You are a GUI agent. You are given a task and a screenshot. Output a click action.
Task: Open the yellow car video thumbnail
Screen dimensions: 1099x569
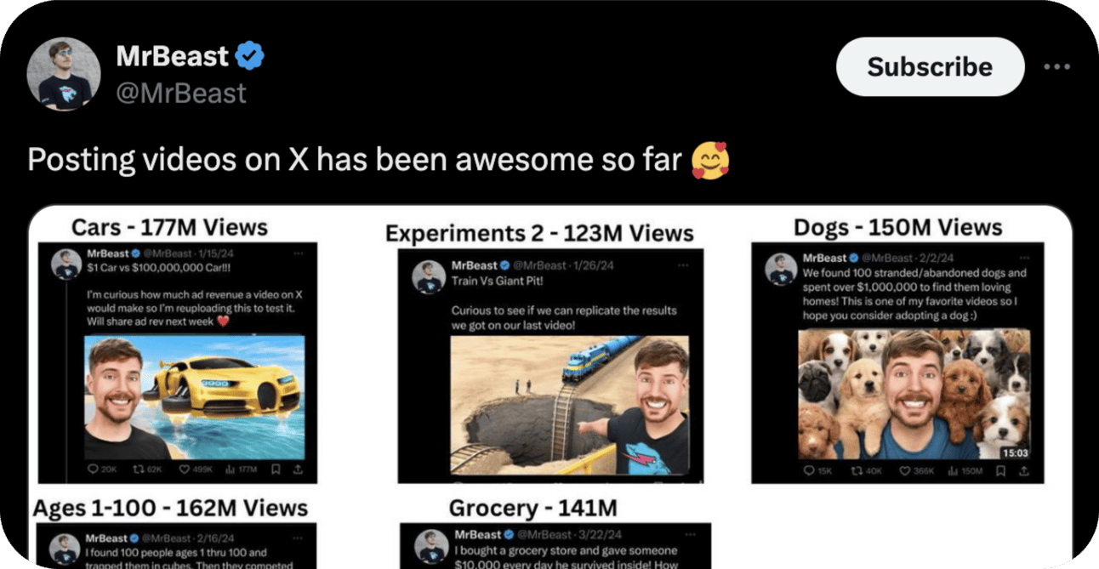point(194,397)
